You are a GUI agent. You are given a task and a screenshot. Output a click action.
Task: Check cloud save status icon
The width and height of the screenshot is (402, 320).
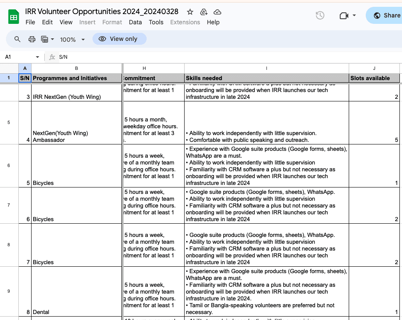point(217,12)
